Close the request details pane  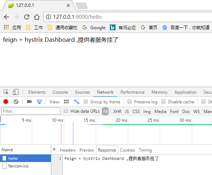(54, 149)
